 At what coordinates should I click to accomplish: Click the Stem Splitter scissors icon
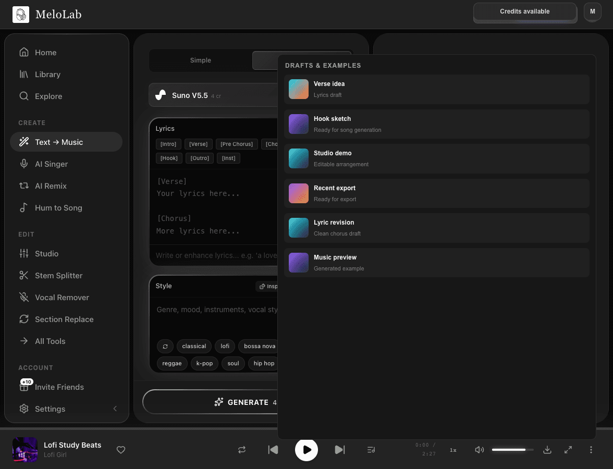24,276
